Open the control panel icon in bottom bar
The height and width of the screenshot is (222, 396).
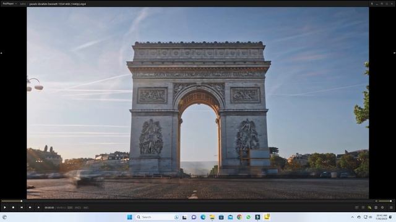(376, 207)
